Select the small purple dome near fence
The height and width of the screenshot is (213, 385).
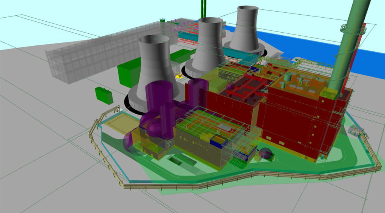pos(266,154)
